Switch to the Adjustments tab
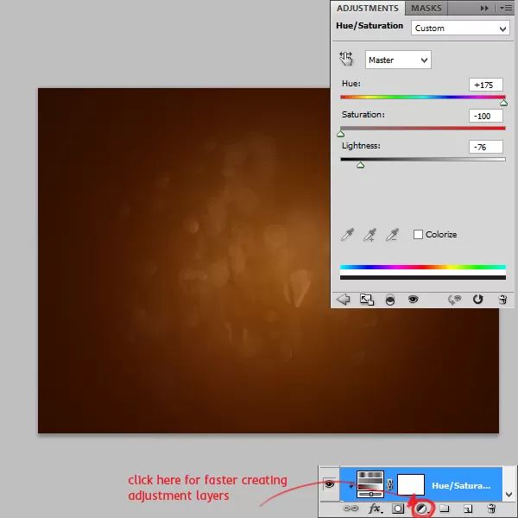 tap(368, 9)
